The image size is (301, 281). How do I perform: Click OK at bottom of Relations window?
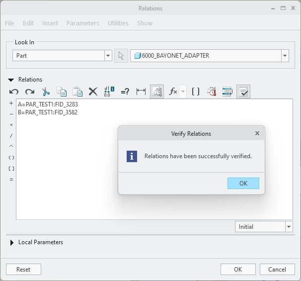pos(238,269)
